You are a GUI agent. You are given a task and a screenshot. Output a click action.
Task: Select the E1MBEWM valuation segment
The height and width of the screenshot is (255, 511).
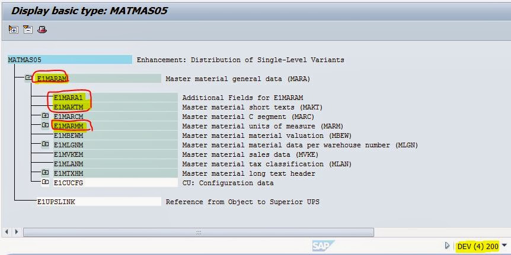(68, 135)
